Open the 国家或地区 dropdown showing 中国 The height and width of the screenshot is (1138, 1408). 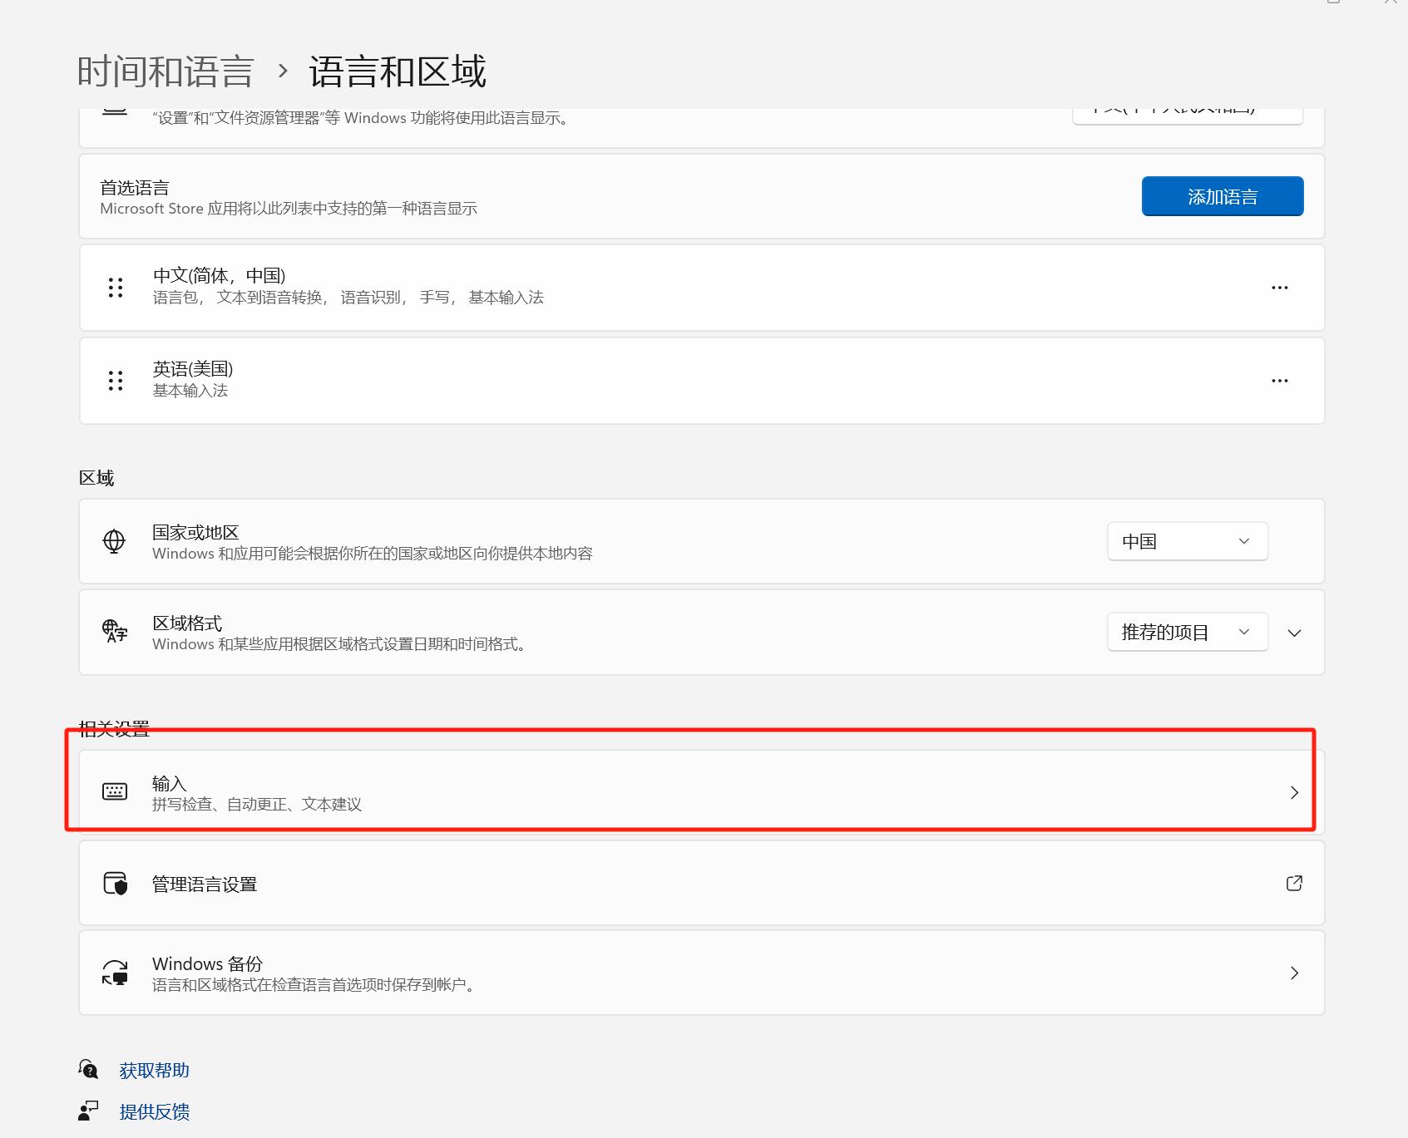[1187, 541]
